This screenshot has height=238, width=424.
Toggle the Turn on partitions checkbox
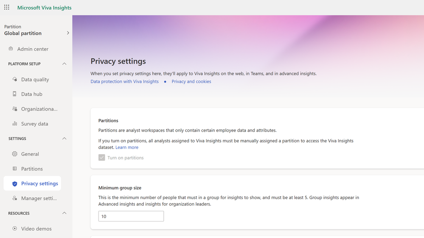102,158
